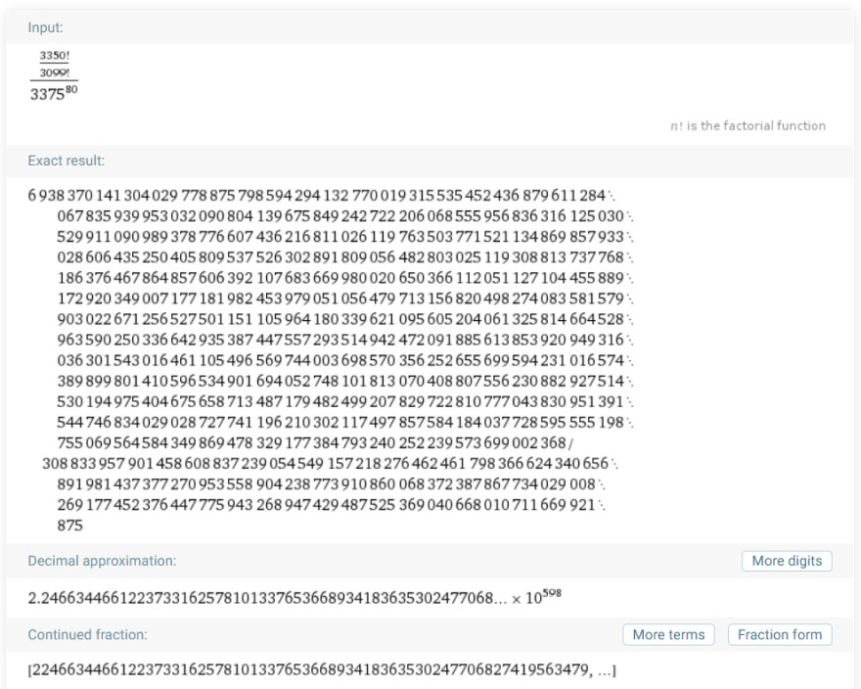Select the decimal value beginning 2.2466
Screen dimensions: 861x689
tap(267, 598)
